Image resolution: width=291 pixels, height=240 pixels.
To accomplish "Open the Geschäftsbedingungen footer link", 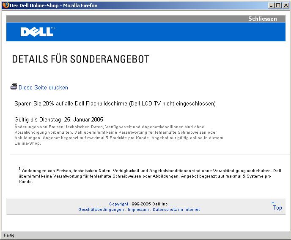I will pos(101,210).
